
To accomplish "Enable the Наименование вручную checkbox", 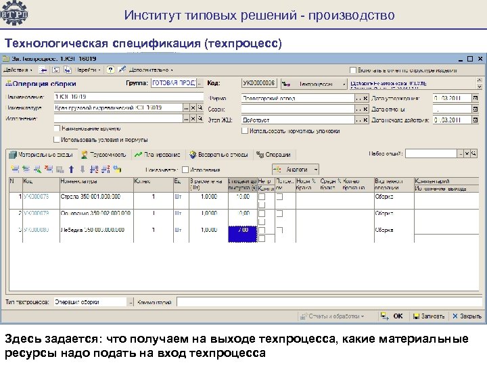I will (x=57, y=128).
